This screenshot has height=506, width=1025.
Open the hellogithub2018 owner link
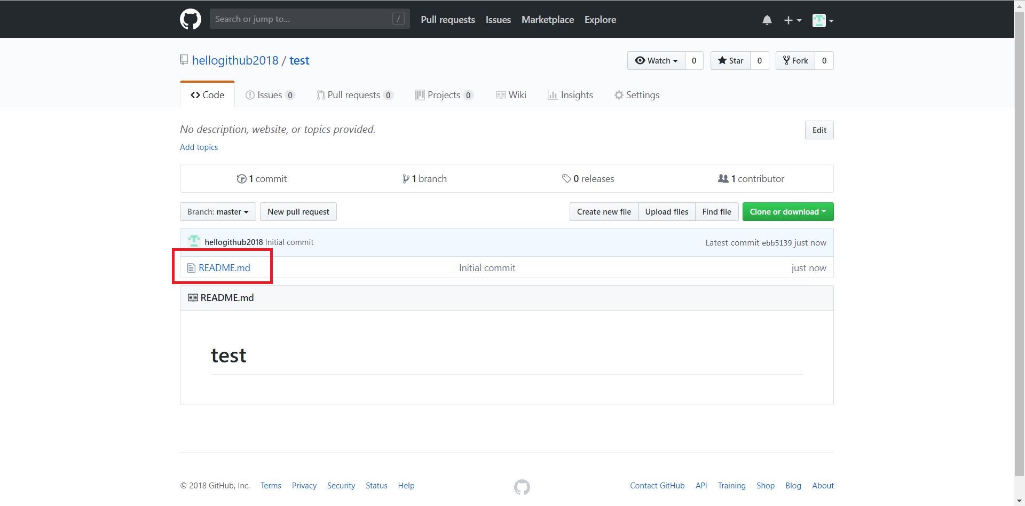(x=235, y=60)
